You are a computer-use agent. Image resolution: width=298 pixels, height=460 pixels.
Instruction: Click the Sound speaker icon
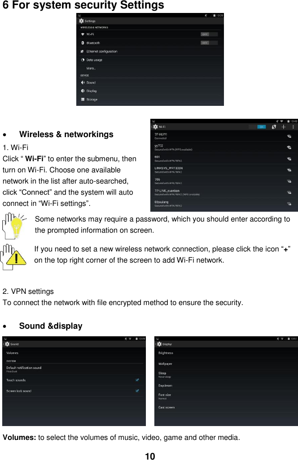[83, 83]
